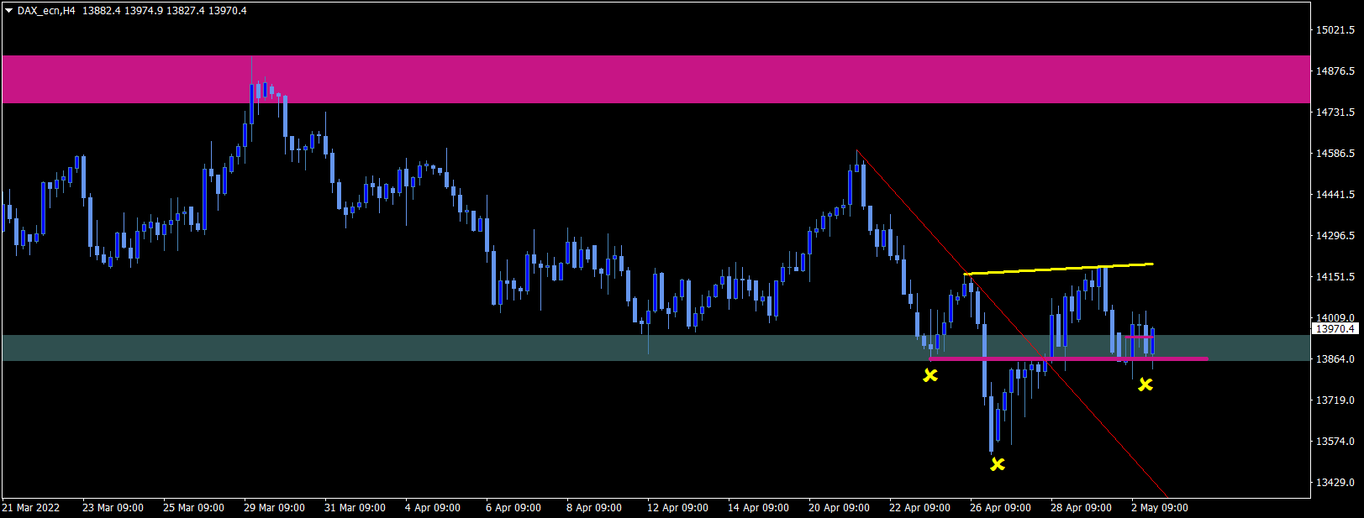Click the 14441.5 price scale label

click(1335, 195)
